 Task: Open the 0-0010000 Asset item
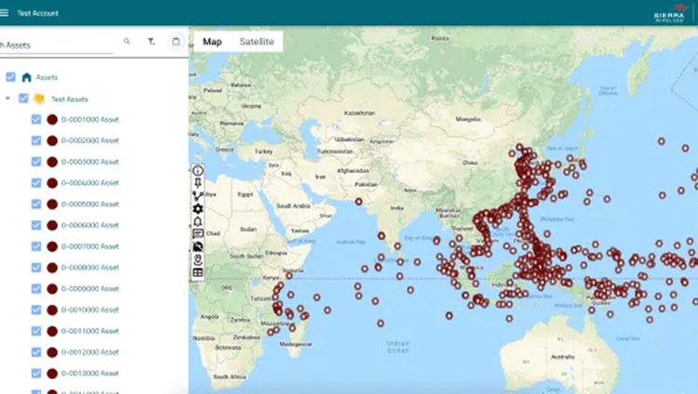[89, 309]
